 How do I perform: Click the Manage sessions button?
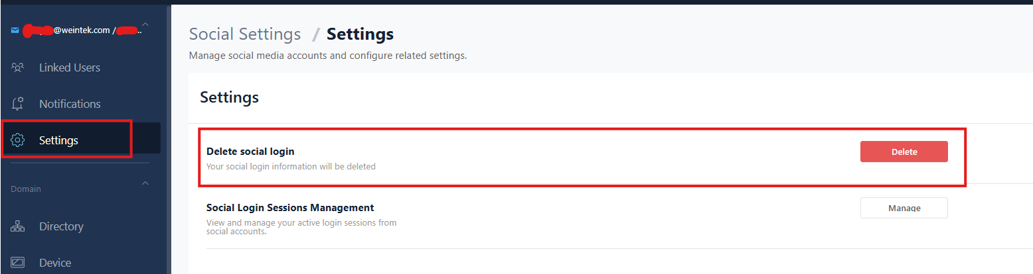tap(904, 208)
